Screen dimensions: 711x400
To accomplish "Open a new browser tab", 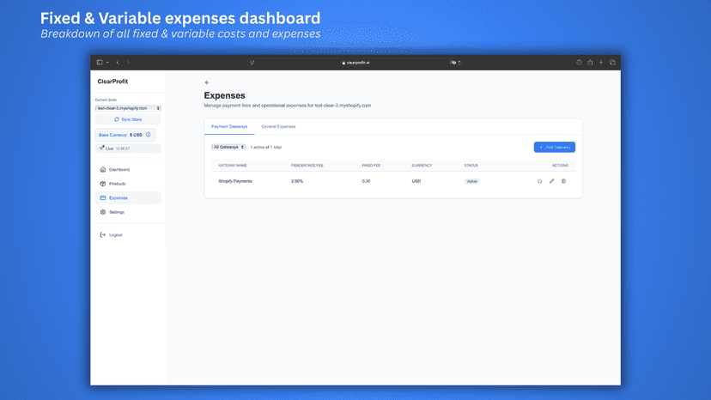I will click(x=601, y=63).
